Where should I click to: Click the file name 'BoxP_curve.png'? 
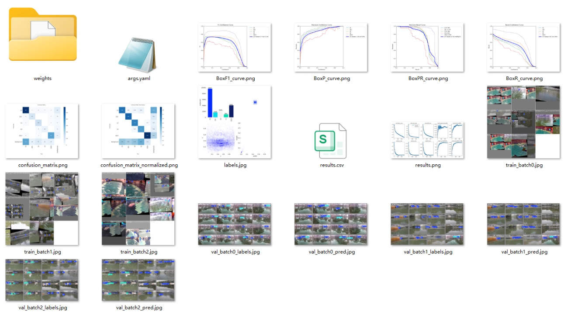(x=332, y=79)
